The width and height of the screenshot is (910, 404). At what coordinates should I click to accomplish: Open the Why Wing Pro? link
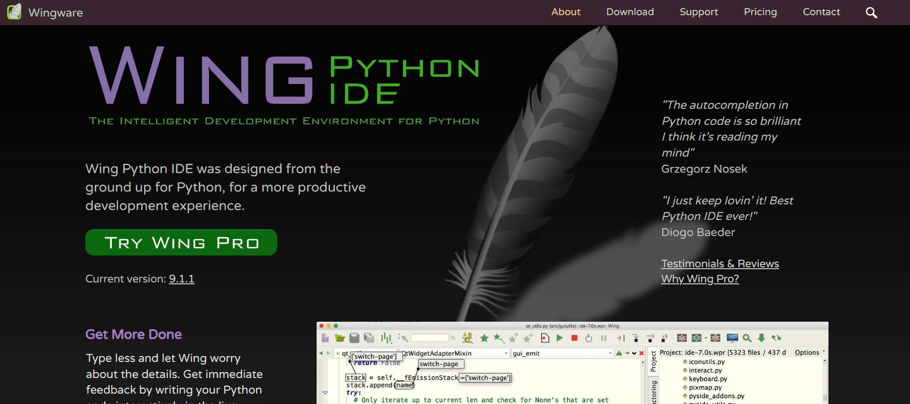[x=700, y=279]
